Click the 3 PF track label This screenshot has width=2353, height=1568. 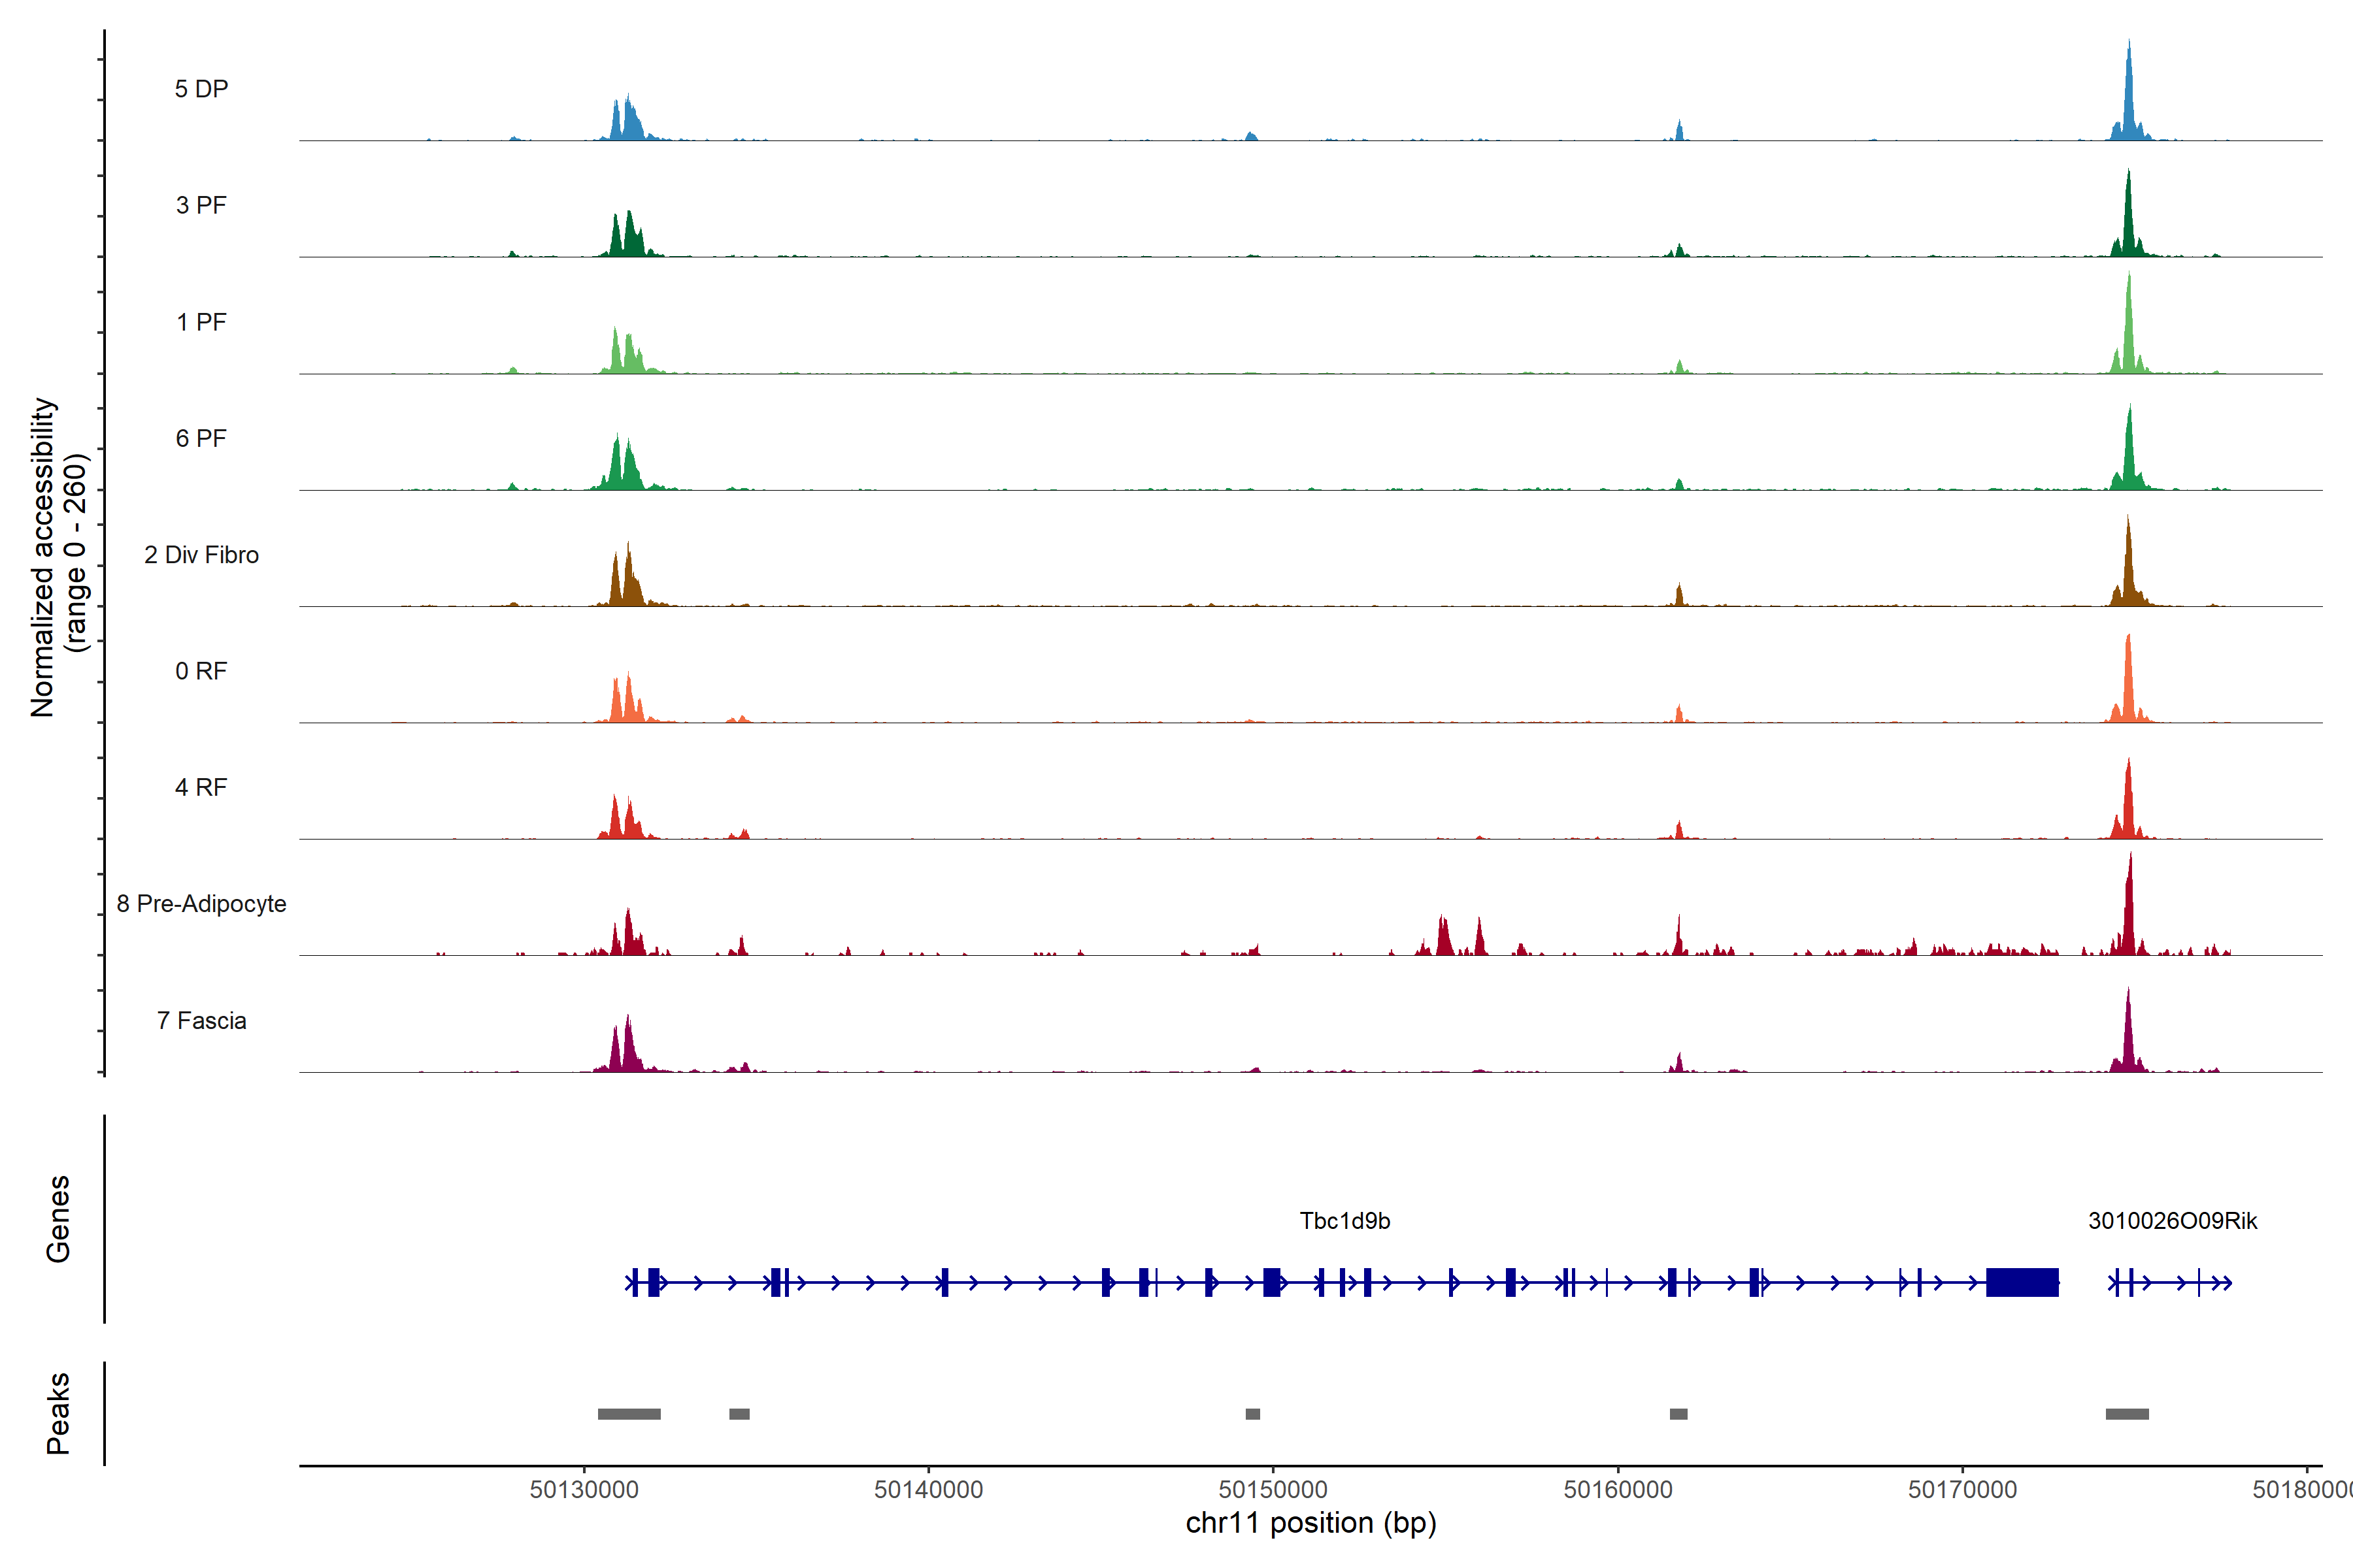click(x=201, y=205)
